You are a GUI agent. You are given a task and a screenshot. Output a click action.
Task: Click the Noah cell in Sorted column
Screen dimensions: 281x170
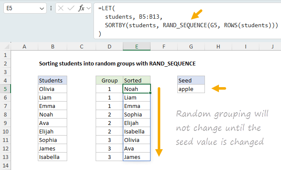[136, 89]
